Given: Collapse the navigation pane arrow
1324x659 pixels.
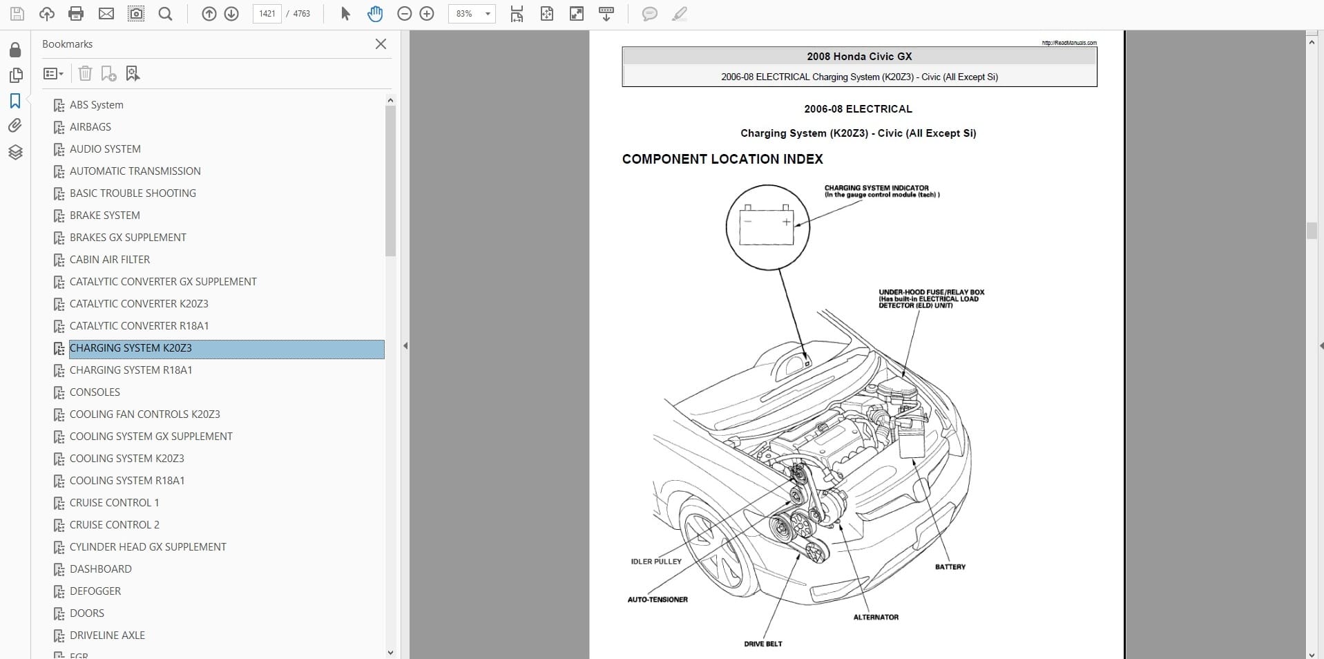Looking at the screenshot, I should (405, 345).
